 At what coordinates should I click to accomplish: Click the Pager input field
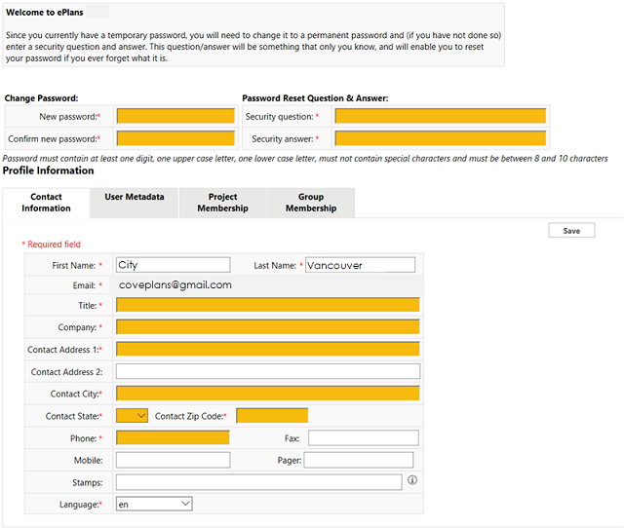point(359,460)
